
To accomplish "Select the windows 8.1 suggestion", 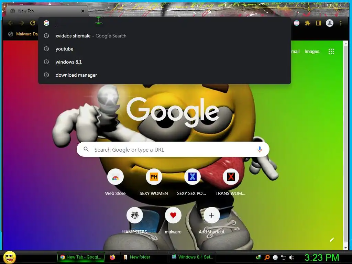I will pos(165,62).
